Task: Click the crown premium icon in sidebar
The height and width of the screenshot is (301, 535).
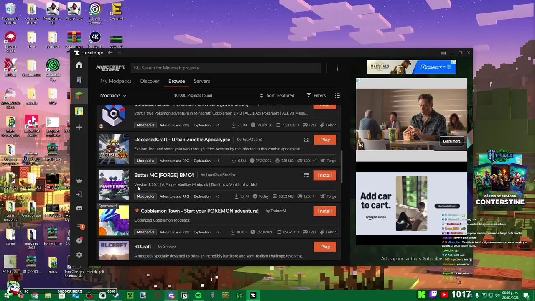Action: coord(79,181)
